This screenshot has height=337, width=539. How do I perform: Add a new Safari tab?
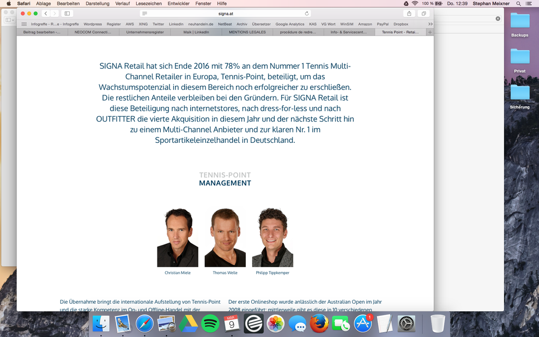point(429,32)
